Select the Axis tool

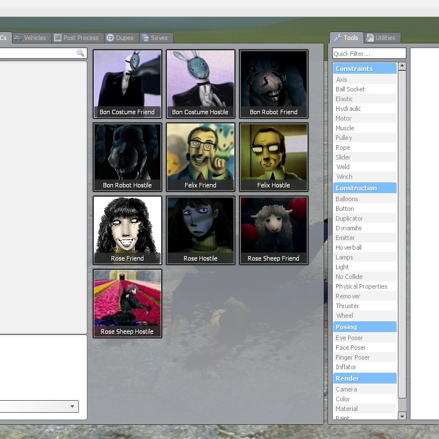tap(365, 79)
